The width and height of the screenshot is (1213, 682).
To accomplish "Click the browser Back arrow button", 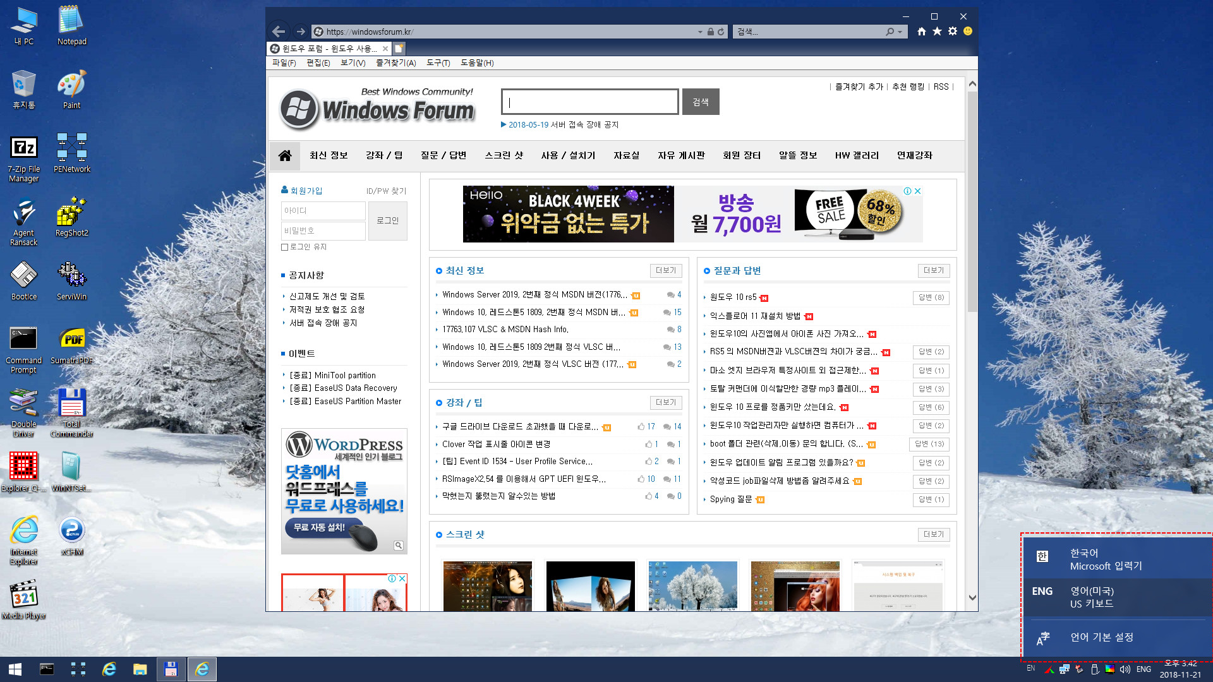I will (x=279, y=31).
